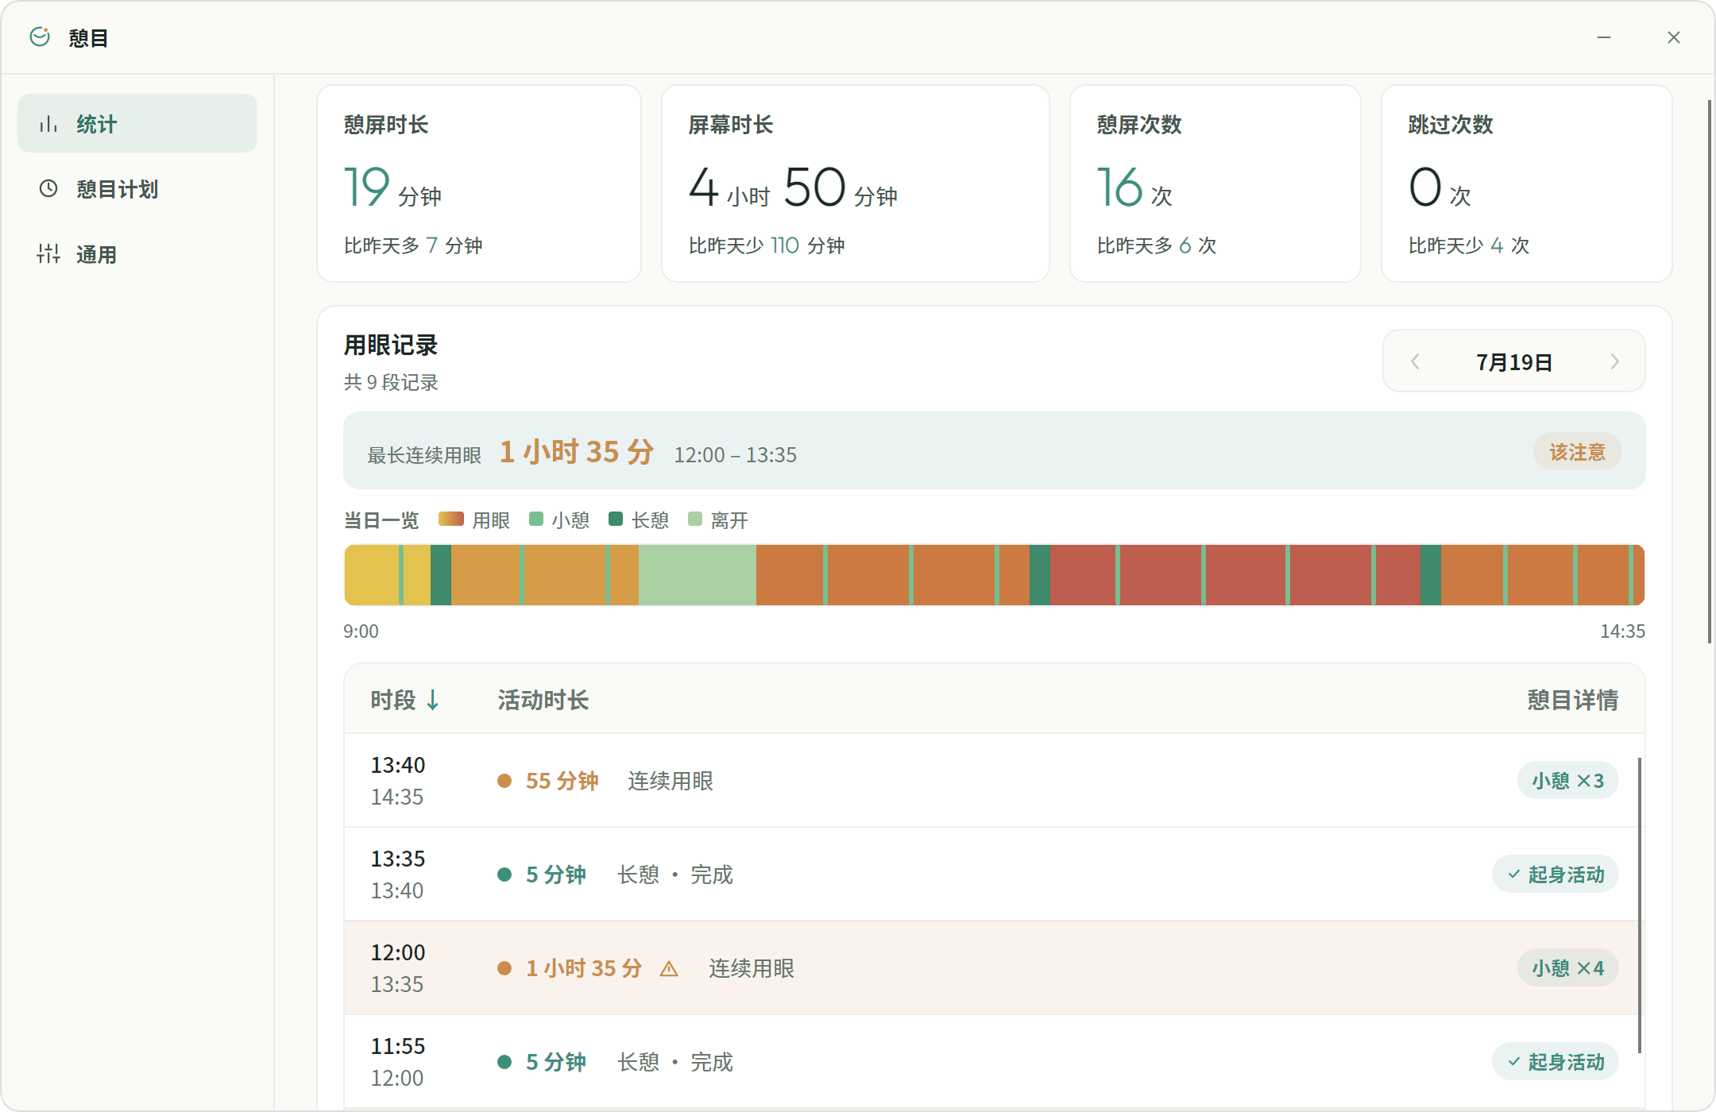Click the 憩目 app logo icon
This screenshot has height=1112, width=1716.
click(40, 37)
